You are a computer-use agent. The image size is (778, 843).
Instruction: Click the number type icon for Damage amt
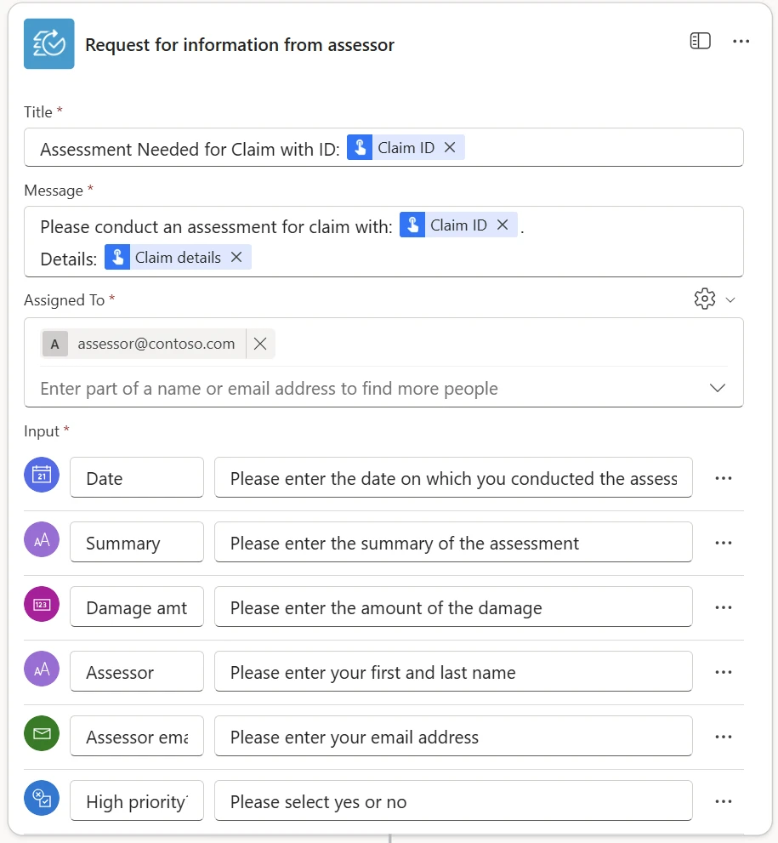point(41,604)
